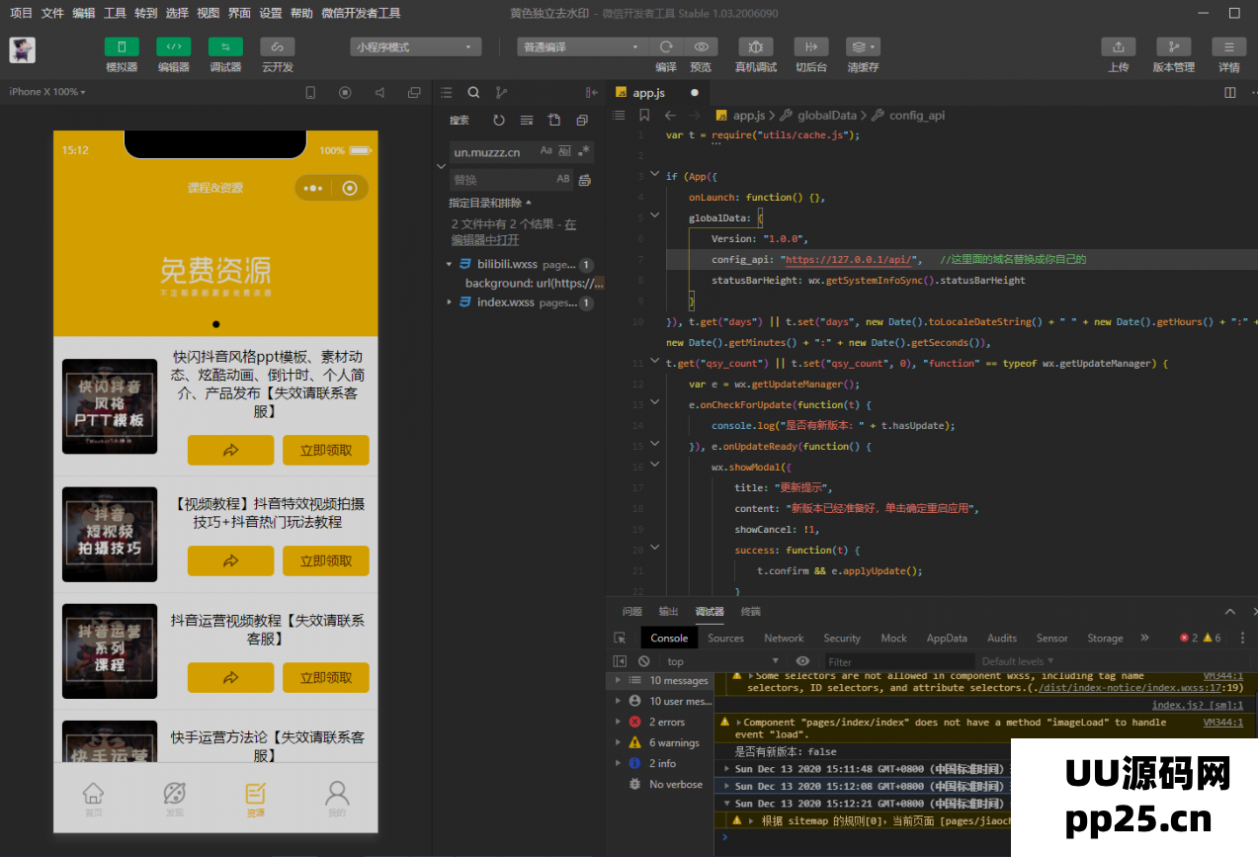Open the 工具 menu
The image size is (1258, 857).
(x=115, y=13)
